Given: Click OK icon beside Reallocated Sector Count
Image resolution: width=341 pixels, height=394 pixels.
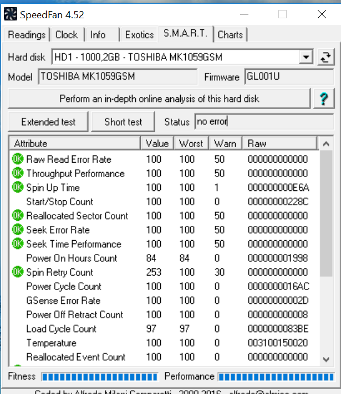Looking at the screenshot, I should click(x=18, y=216).
